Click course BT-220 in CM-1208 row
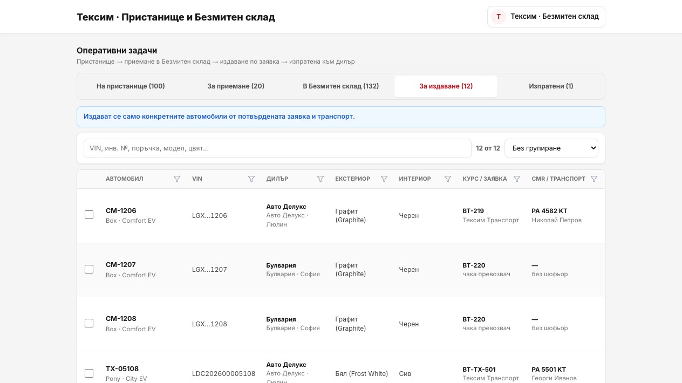The height and width of the screenshot is (383, 682). (x=474, y=319)
